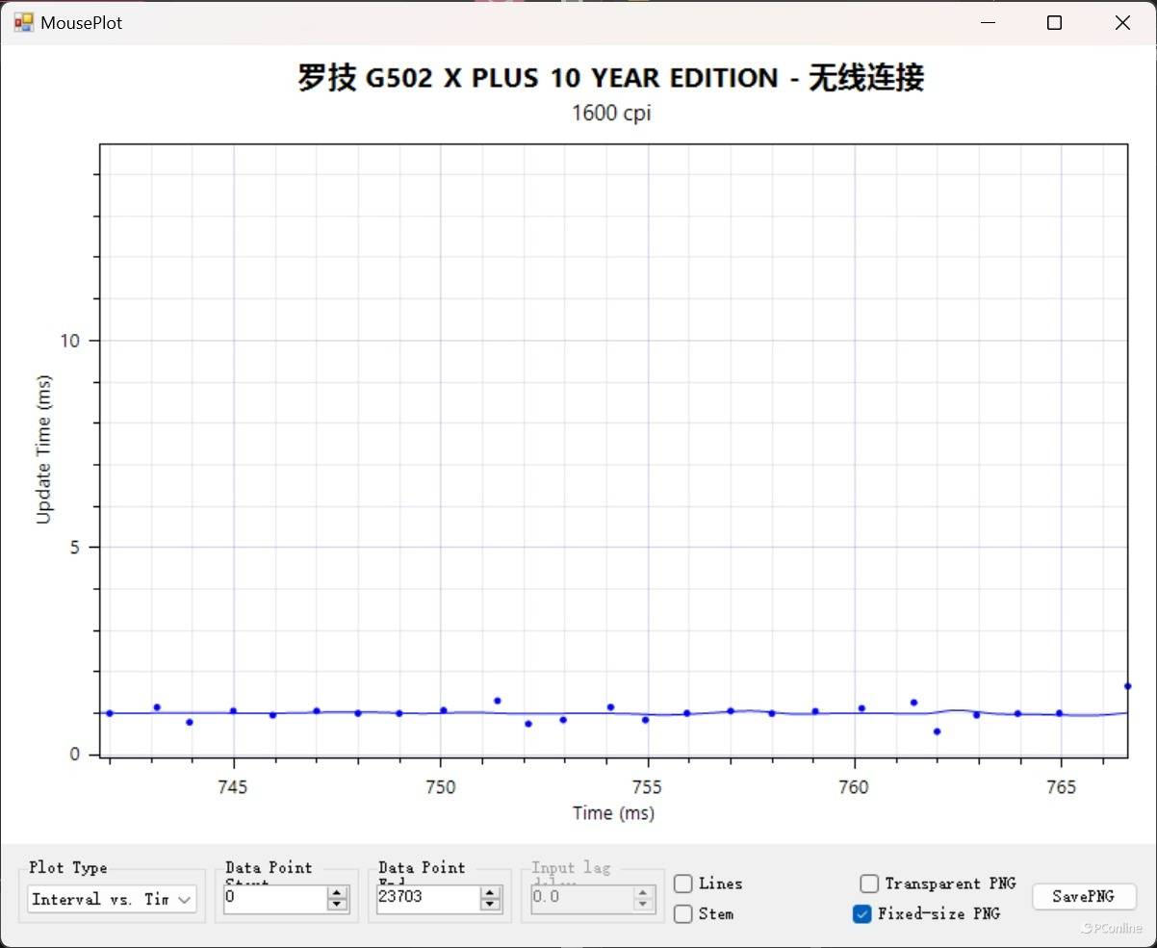
Task: Increase Data Point Start with up arrow
Action: pyautogui.click(x=337, y=893)
